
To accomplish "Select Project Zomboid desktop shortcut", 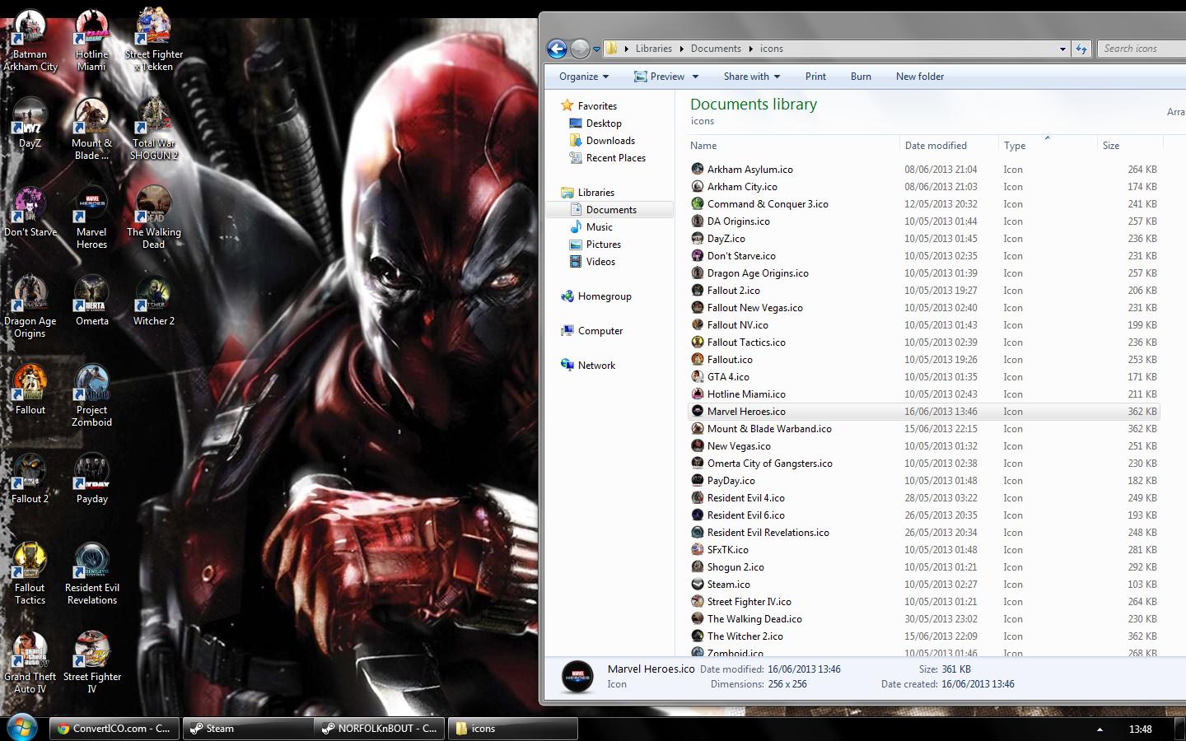I will coord(91,396).
